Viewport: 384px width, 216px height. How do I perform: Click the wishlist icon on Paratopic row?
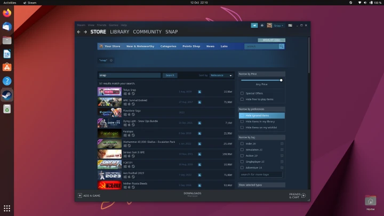[x=199, y=133]
